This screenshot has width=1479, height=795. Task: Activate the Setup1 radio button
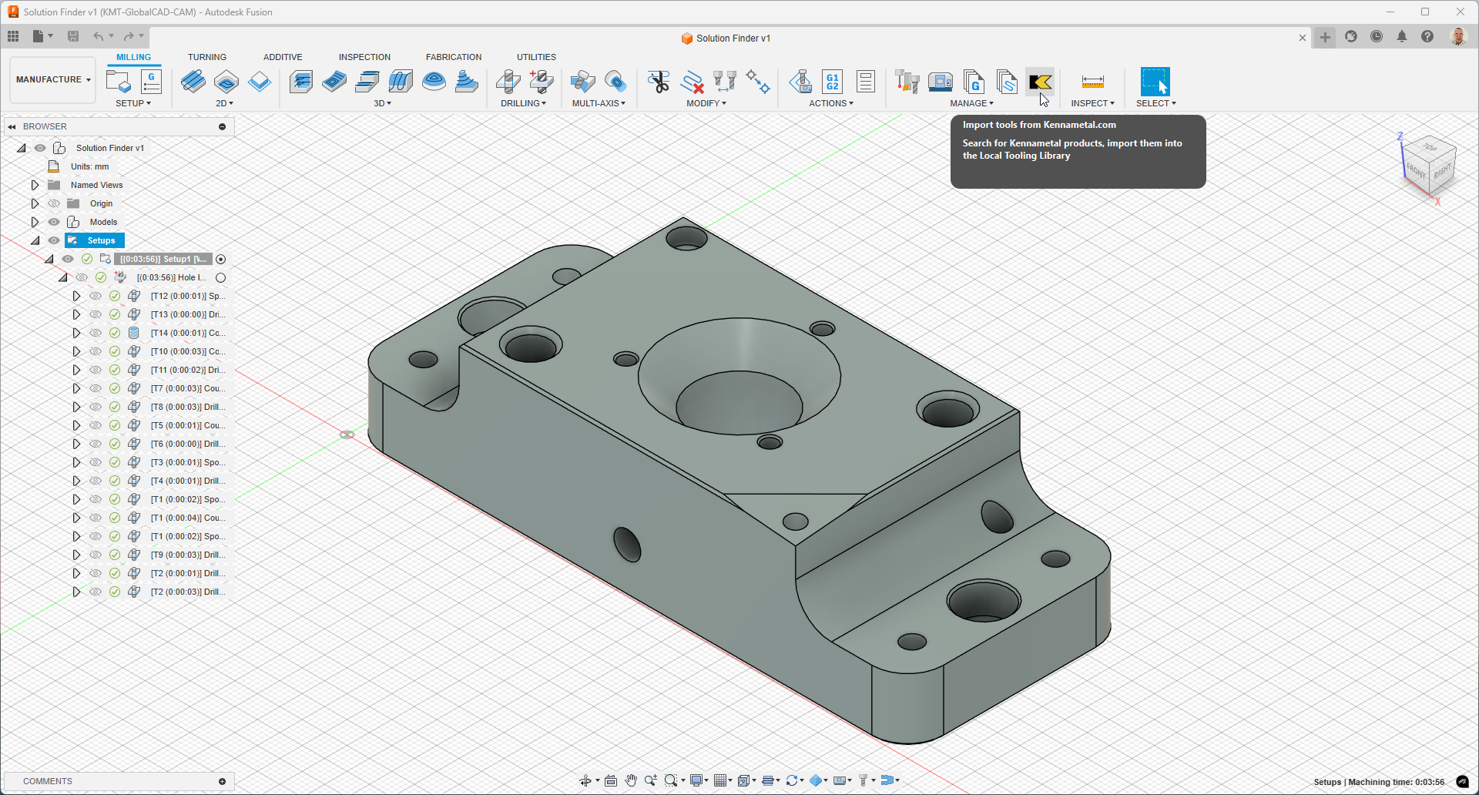pos(221,260)
